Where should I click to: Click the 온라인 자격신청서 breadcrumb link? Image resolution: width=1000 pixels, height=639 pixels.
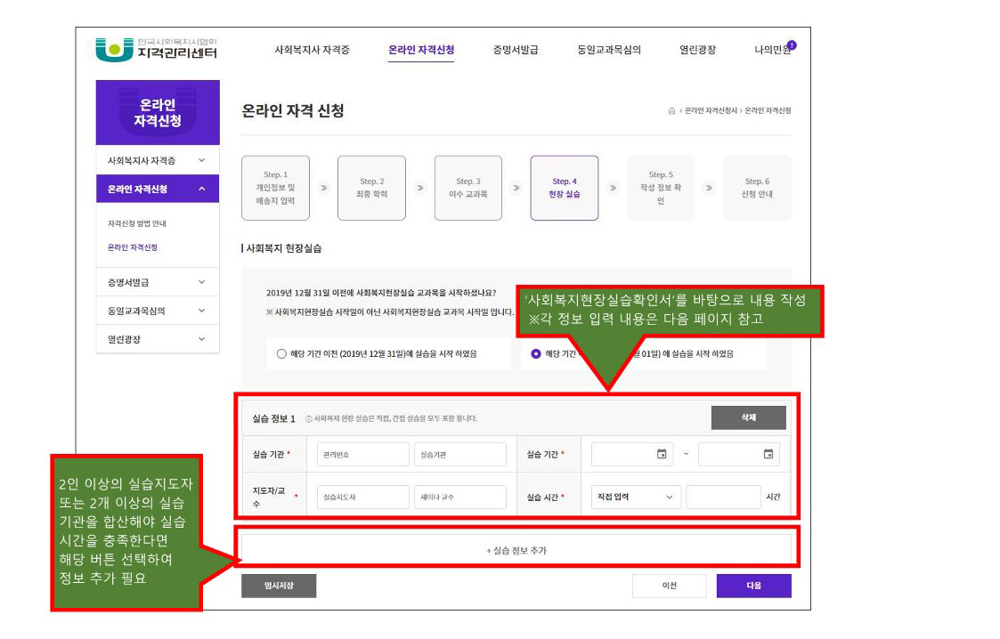(711, 111)
